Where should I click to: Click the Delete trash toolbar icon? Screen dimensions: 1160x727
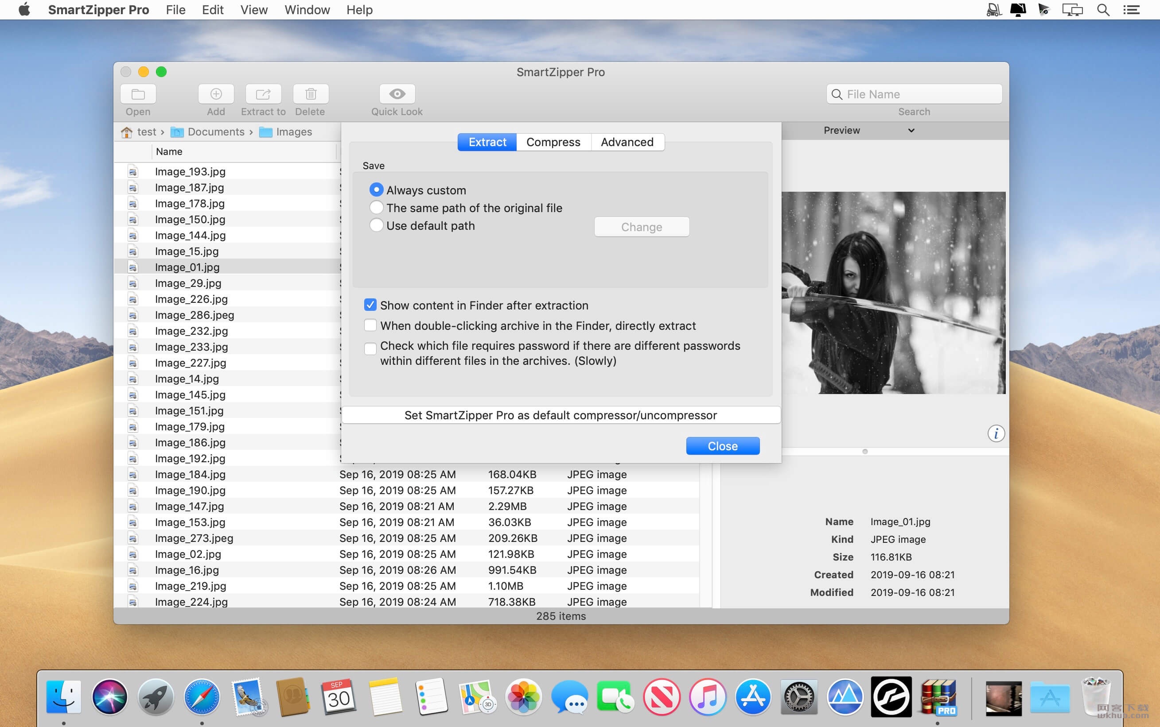point(311,94)
